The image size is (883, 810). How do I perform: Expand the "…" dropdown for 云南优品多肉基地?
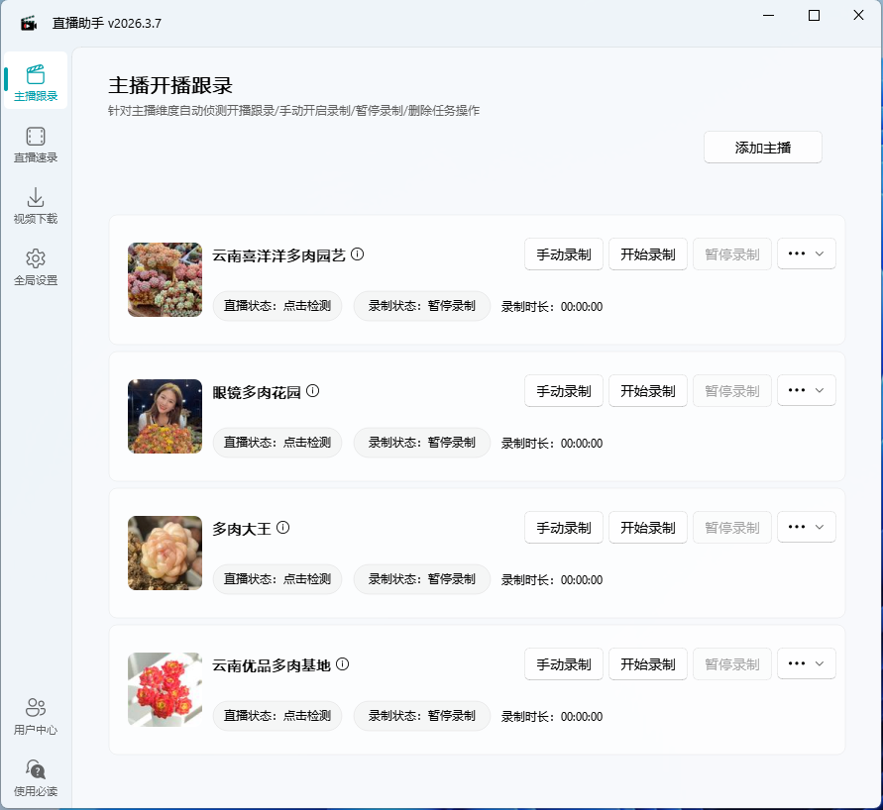coord(806,663)
